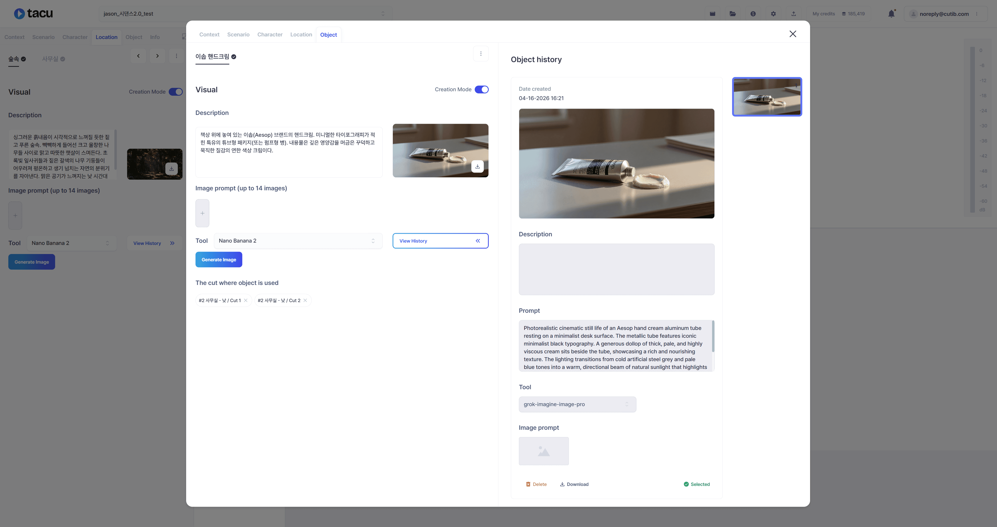The width and height of the screenshot is (997, 527).
Task: Click Generate Image in the background panel
Action: (x=32, y=262)
